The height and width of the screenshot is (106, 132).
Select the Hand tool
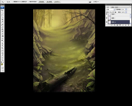[x=2, y=58]
